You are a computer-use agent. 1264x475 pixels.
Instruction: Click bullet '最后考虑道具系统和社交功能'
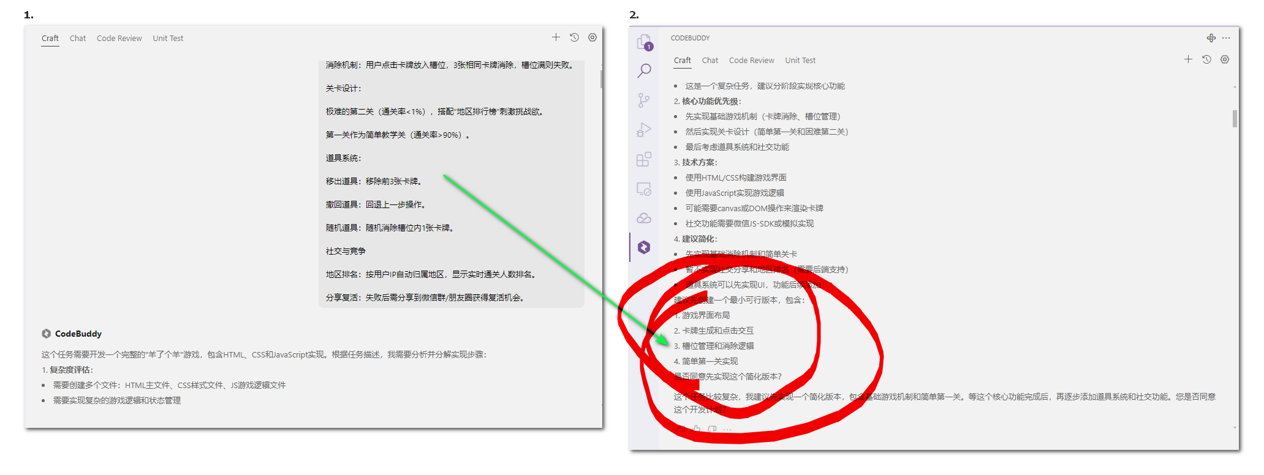coord(737,147)
